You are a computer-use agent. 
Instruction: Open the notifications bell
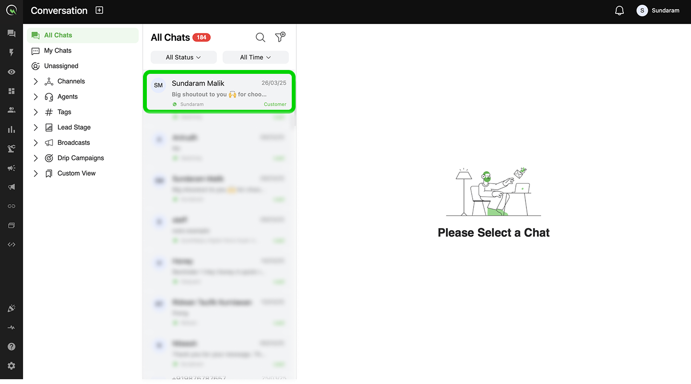[620, 11]
